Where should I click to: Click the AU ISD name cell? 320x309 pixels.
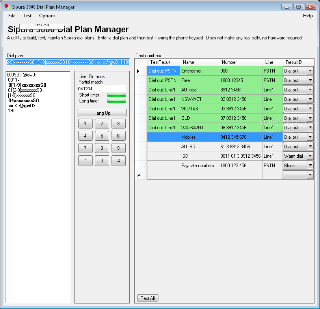point(199,146)
